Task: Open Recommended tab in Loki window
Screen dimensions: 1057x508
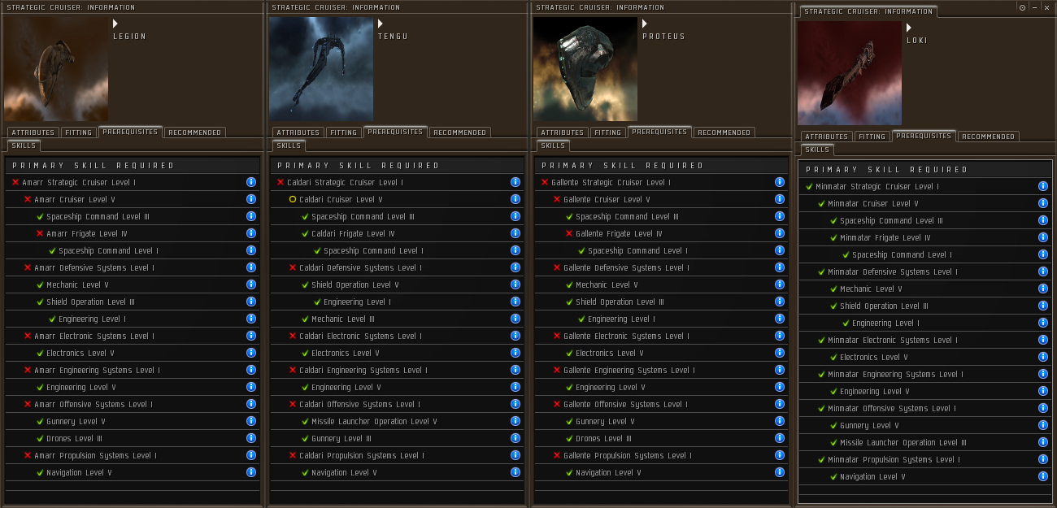Action: click(988, 137)
